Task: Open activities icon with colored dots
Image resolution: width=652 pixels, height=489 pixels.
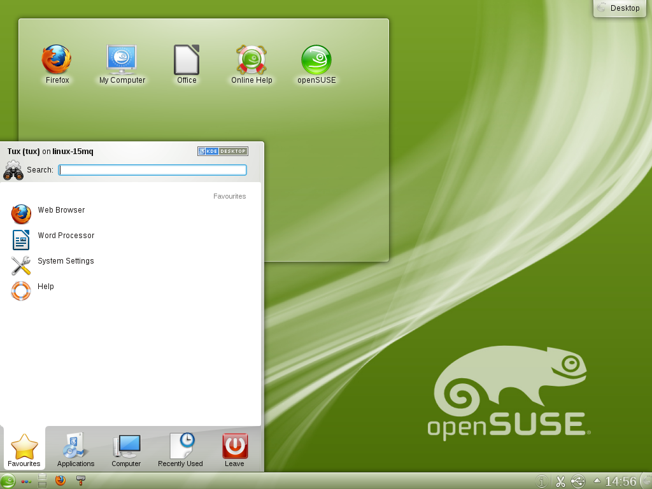Action: (26, 481)
